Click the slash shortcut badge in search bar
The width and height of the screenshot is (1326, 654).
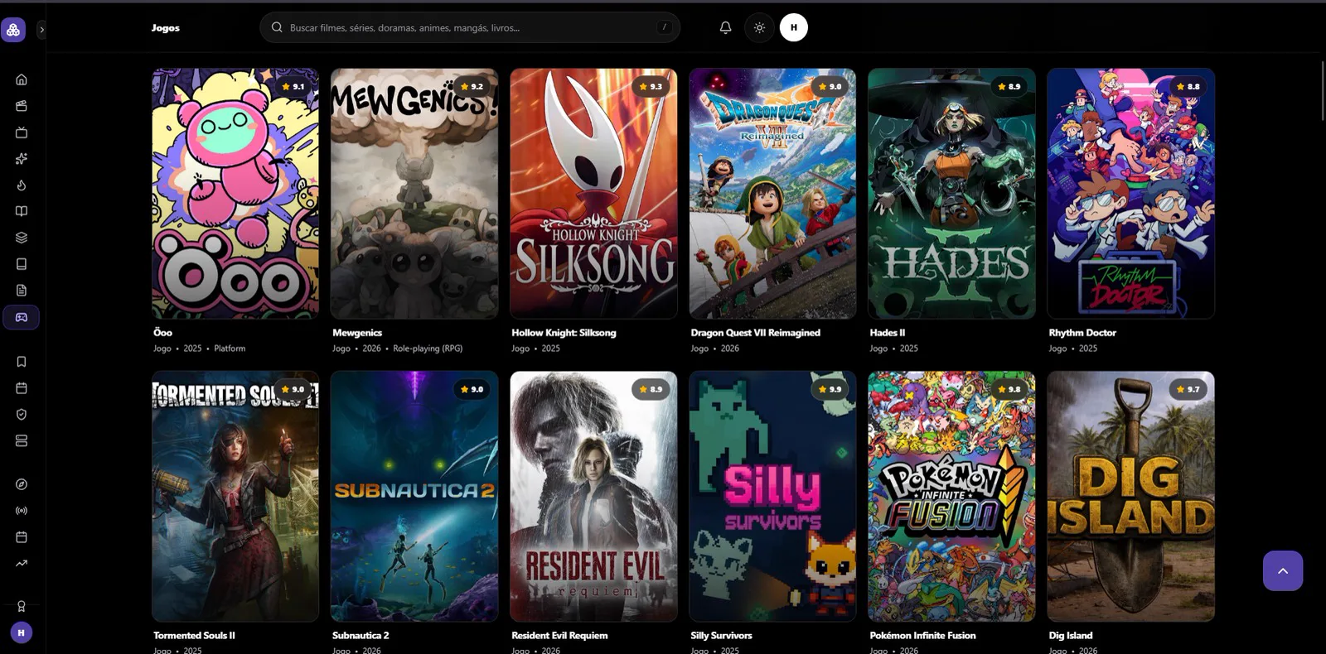pyautogui.click(x=664, y=27)
